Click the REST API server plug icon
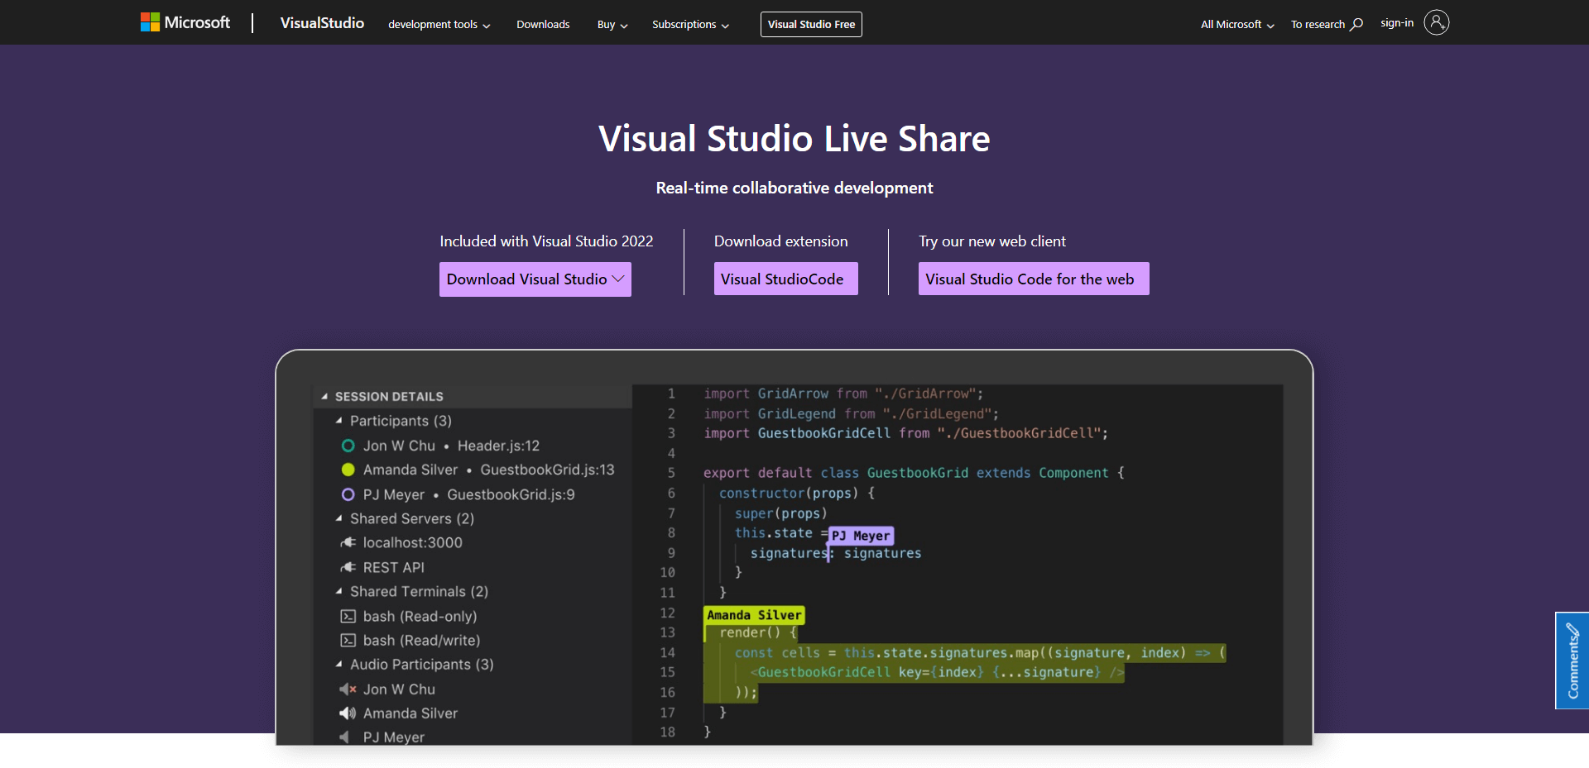This screenshot has width=1589, height=768. 348,567
